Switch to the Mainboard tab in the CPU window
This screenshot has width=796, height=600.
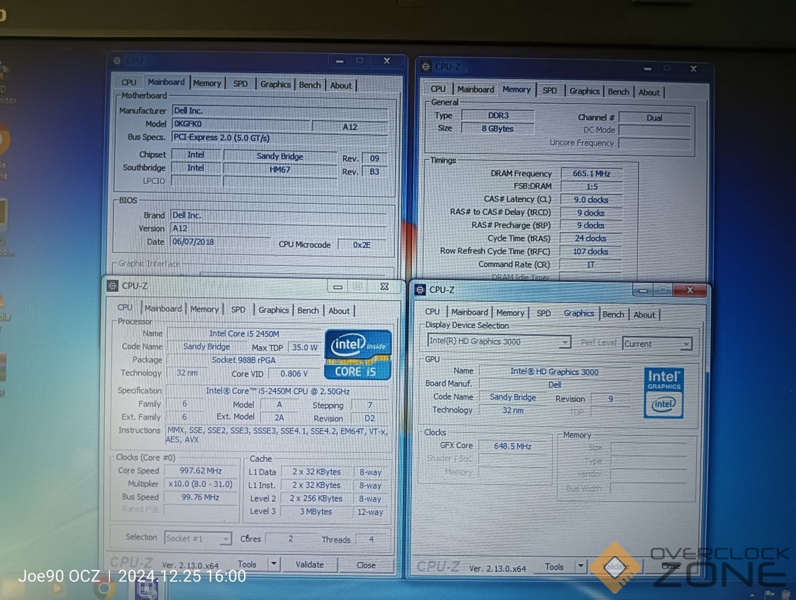163,308
